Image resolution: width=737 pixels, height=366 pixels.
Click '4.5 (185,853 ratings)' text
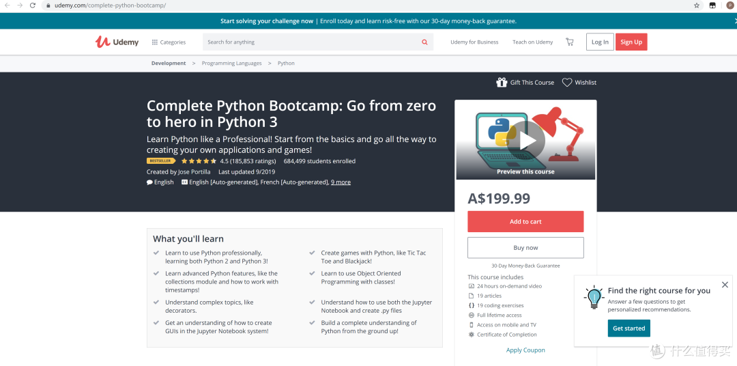click(248, 161)
